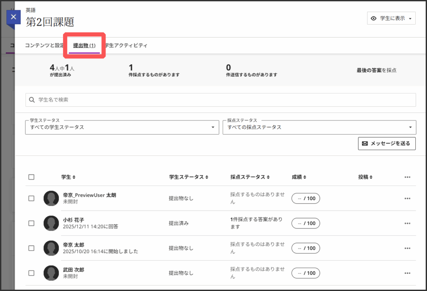Click 小杉 花子's profile avatar

[51, 223]
